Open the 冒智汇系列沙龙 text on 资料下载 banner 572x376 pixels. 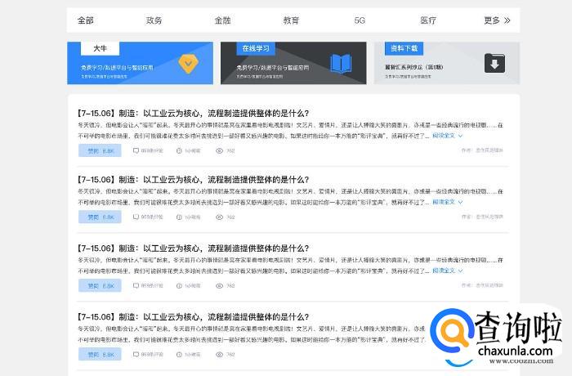(414, 67)
